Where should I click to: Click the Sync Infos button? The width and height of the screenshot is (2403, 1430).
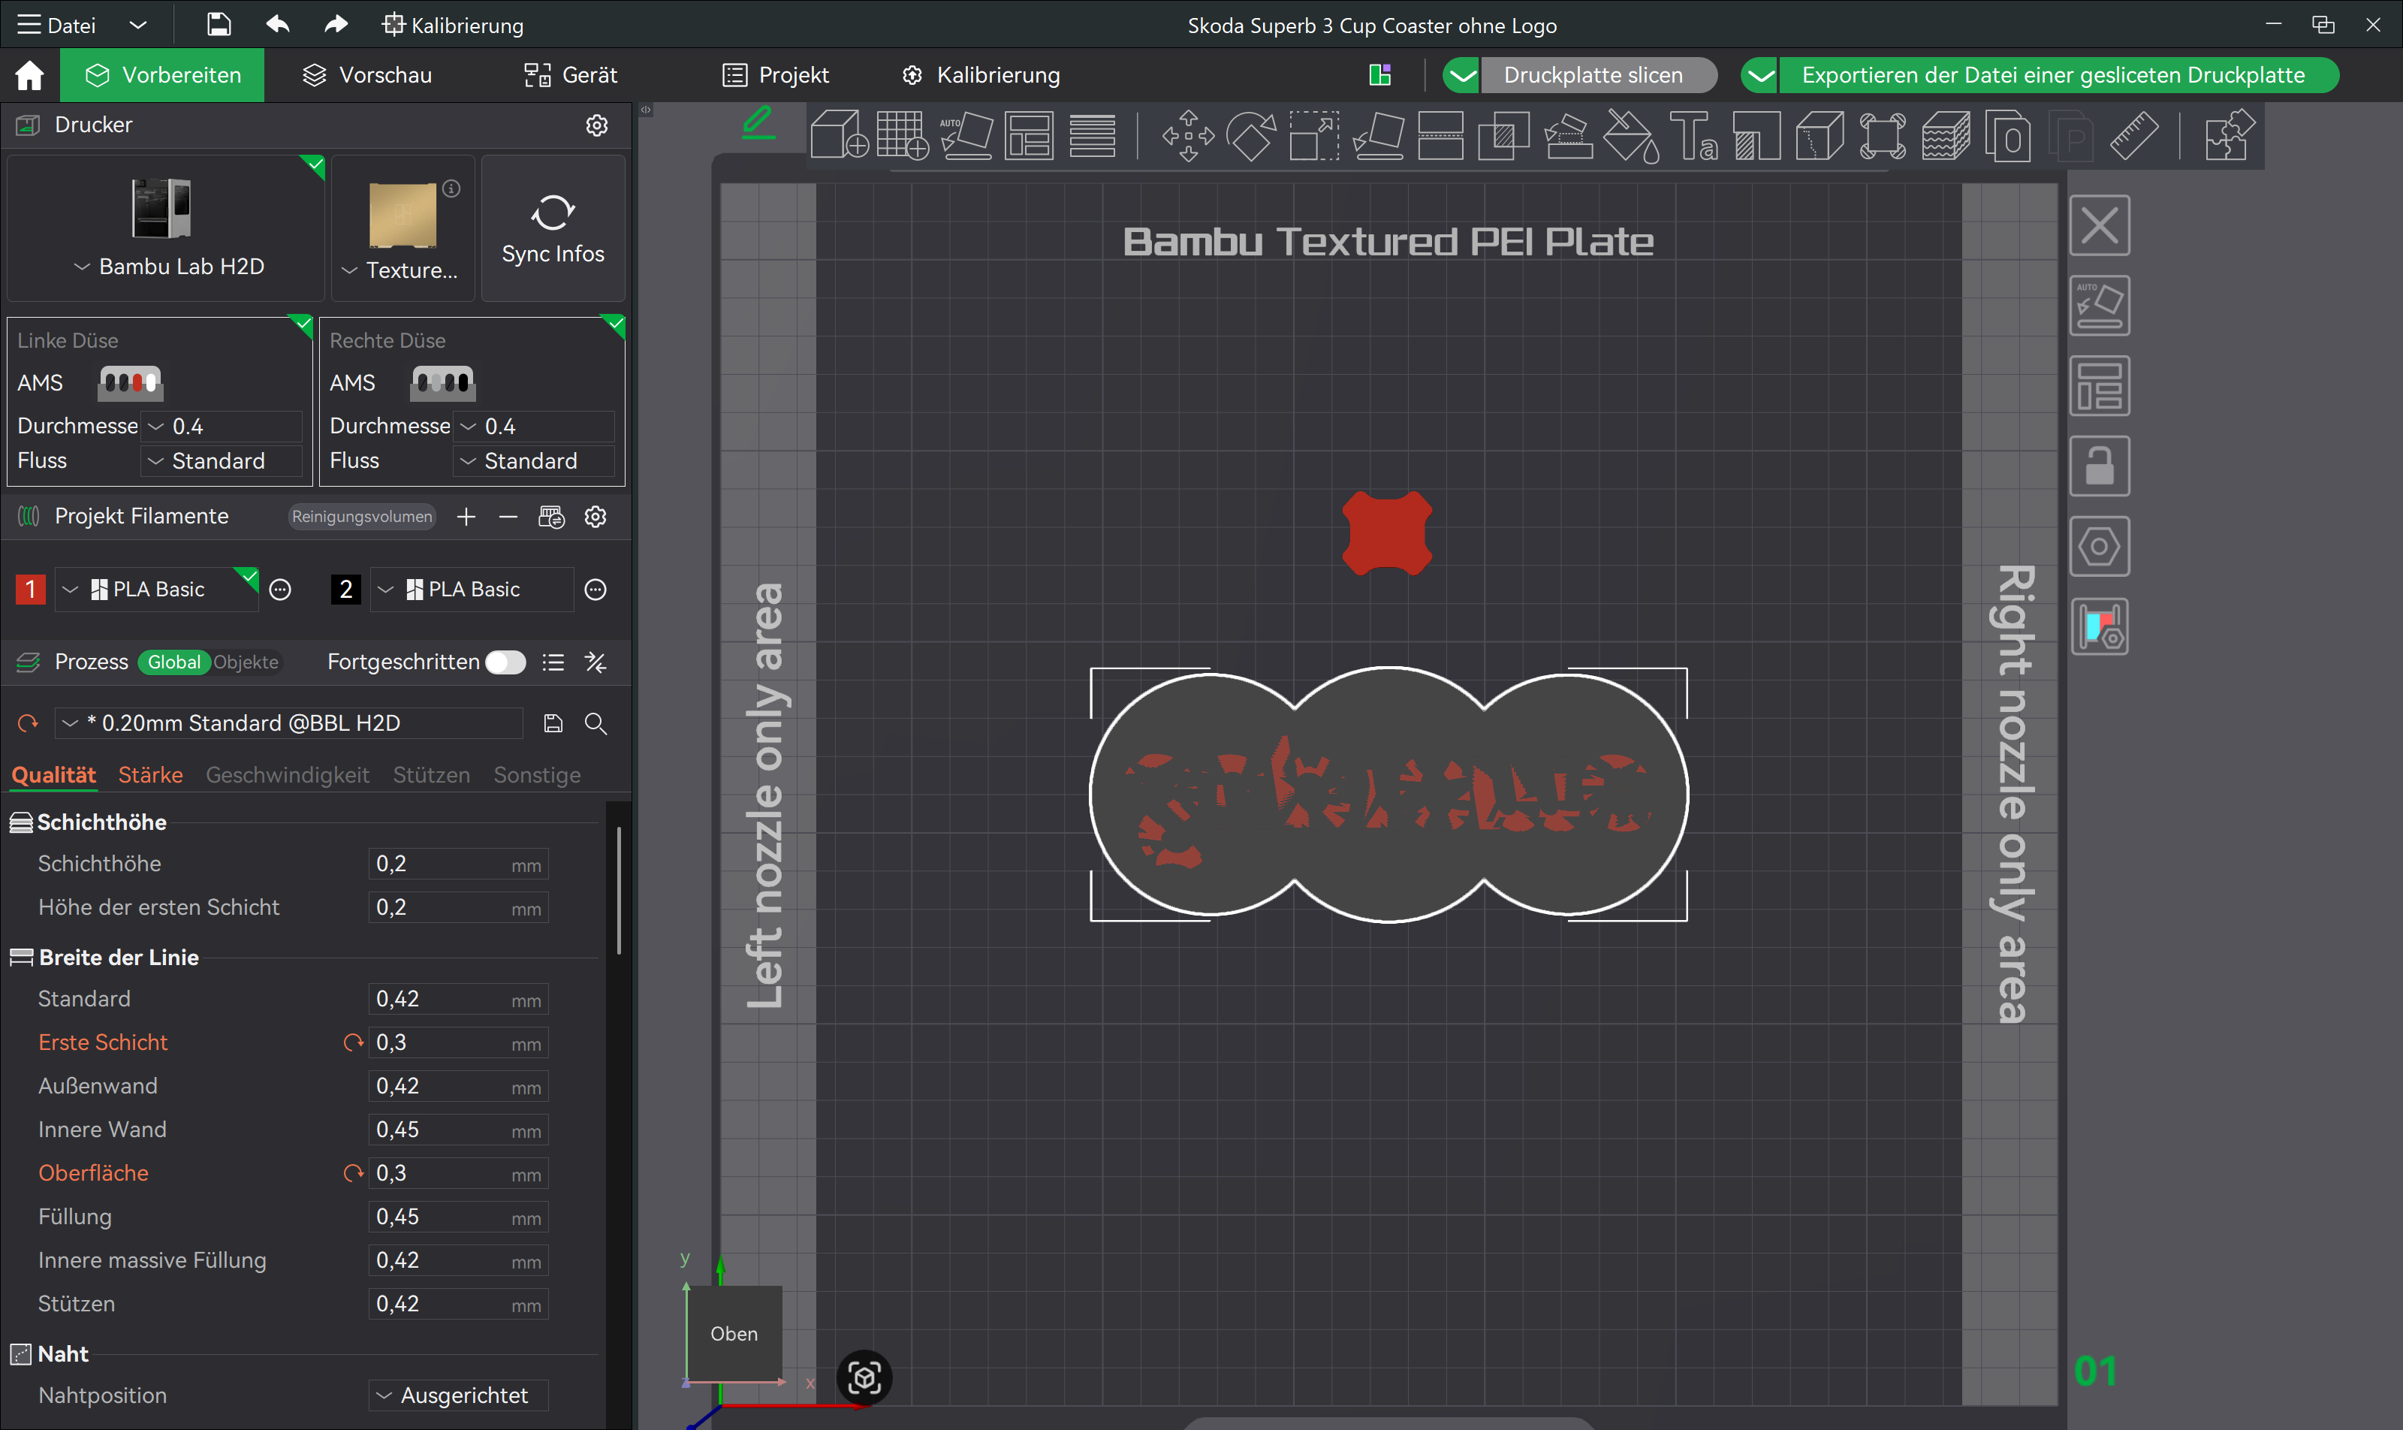[x=553, y=228]
